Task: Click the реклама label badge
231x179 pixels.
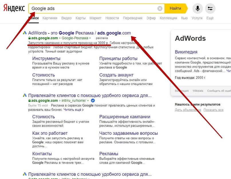Action: (102, 38)
